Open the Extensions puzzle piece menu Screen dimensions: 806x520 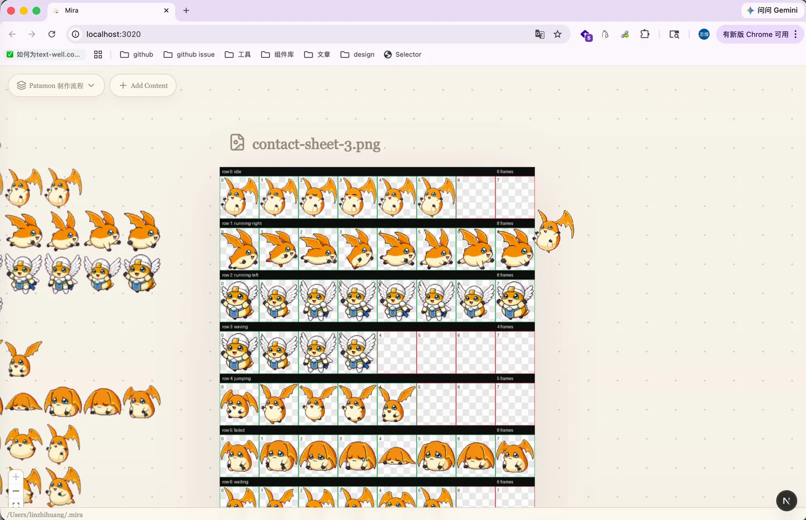[x=645, y=34]
